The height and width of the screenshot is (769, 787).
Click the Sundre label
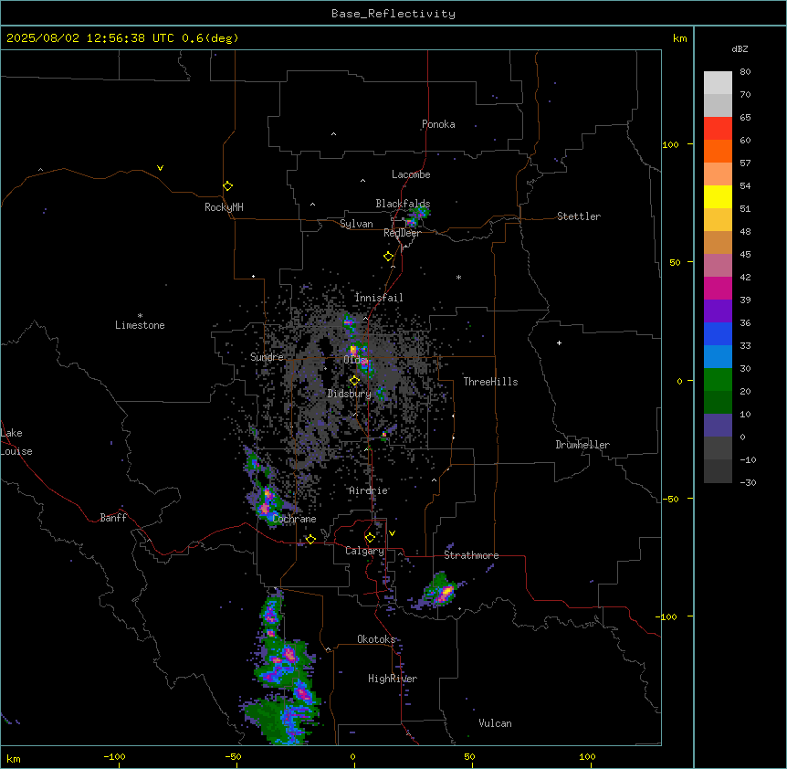point(267,357)
